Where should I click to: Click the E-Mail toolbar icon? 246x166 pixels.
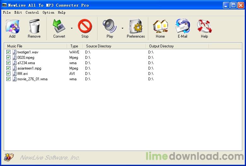tap(183, 26)
